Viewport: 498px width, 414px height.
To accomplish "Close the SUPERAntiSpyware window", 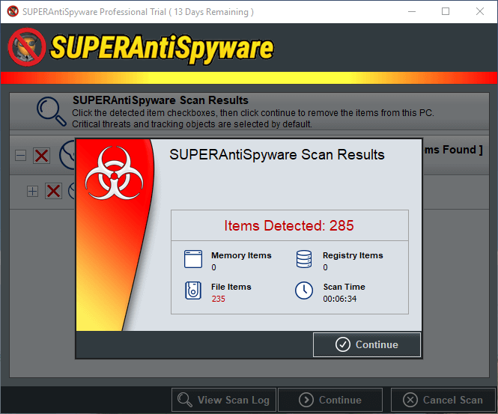I will click(x=480, y=11).
